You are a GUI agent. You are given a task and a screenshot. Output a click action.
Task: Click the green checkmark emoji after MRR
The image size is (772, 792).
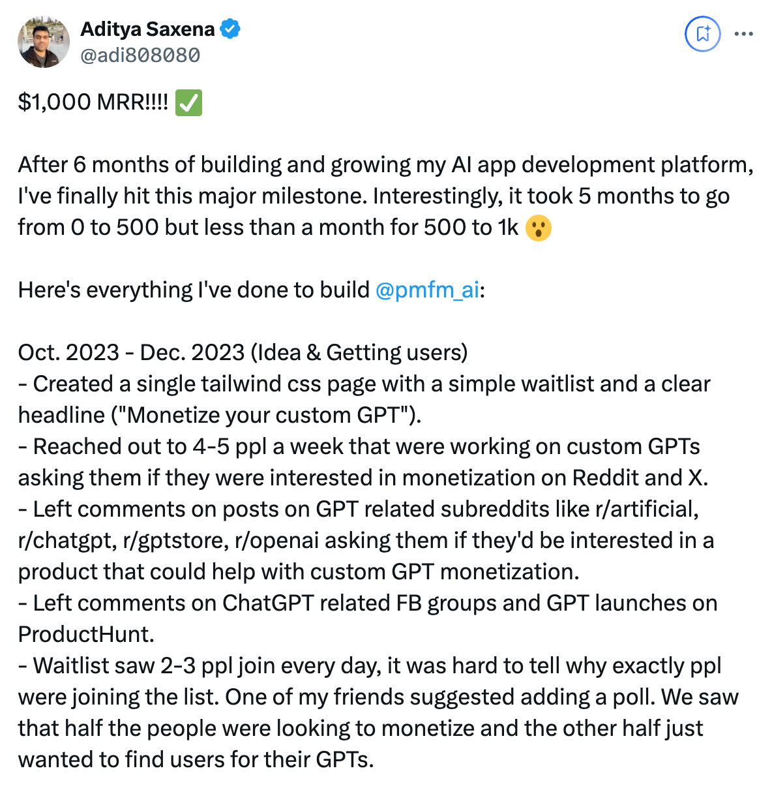coord(189,102)
